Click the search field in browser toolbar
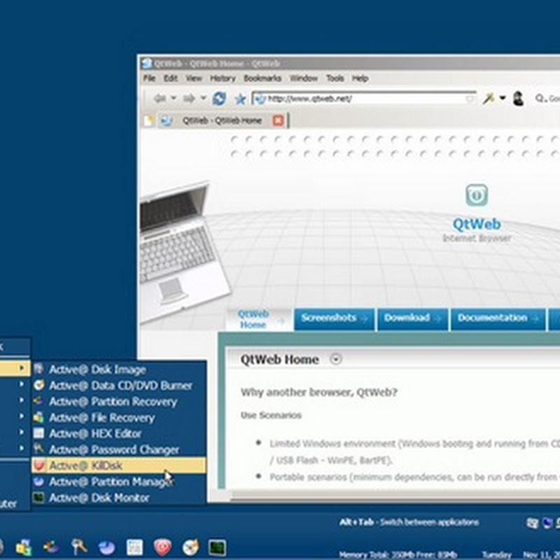Image resolution: width=560 pixels, height=560 pixels. coord(547,98)
